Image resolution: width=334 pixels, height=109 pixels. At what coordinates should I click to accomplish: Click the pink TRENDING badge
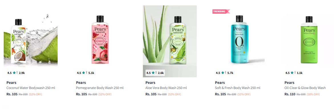[x=221, y=11]
